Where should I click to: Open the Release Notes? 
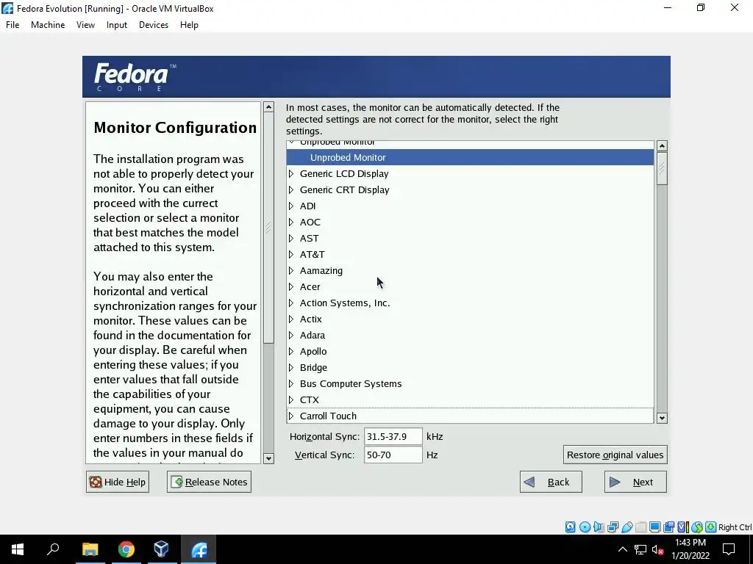click(209, 482)
